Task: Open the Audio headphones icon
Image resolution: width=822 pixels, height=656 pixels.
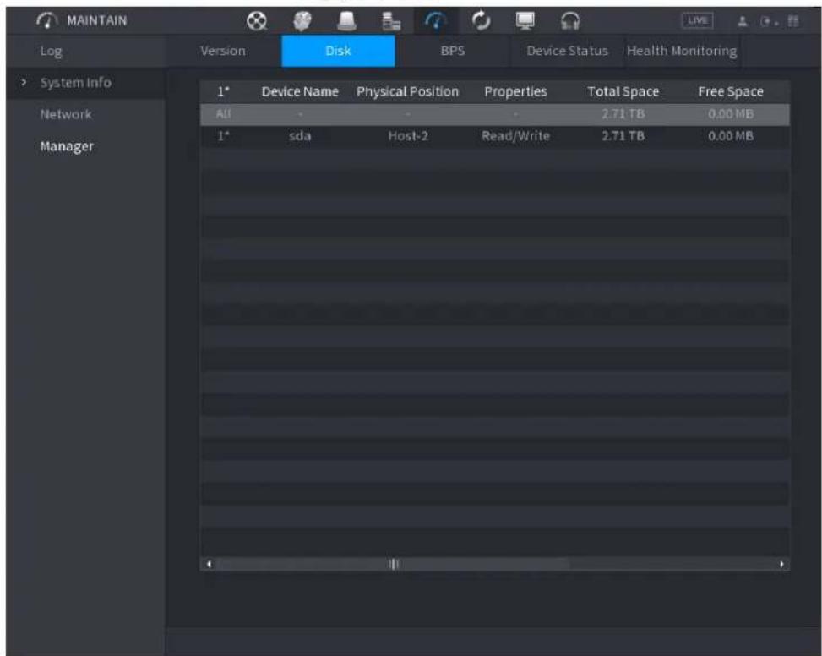Action: tap(570, 21)
